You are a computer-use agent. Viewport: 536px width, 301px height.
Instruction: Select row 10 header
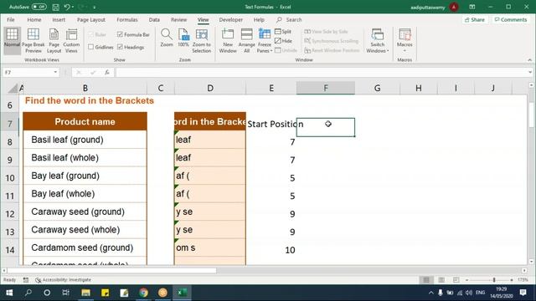[9, 178]
